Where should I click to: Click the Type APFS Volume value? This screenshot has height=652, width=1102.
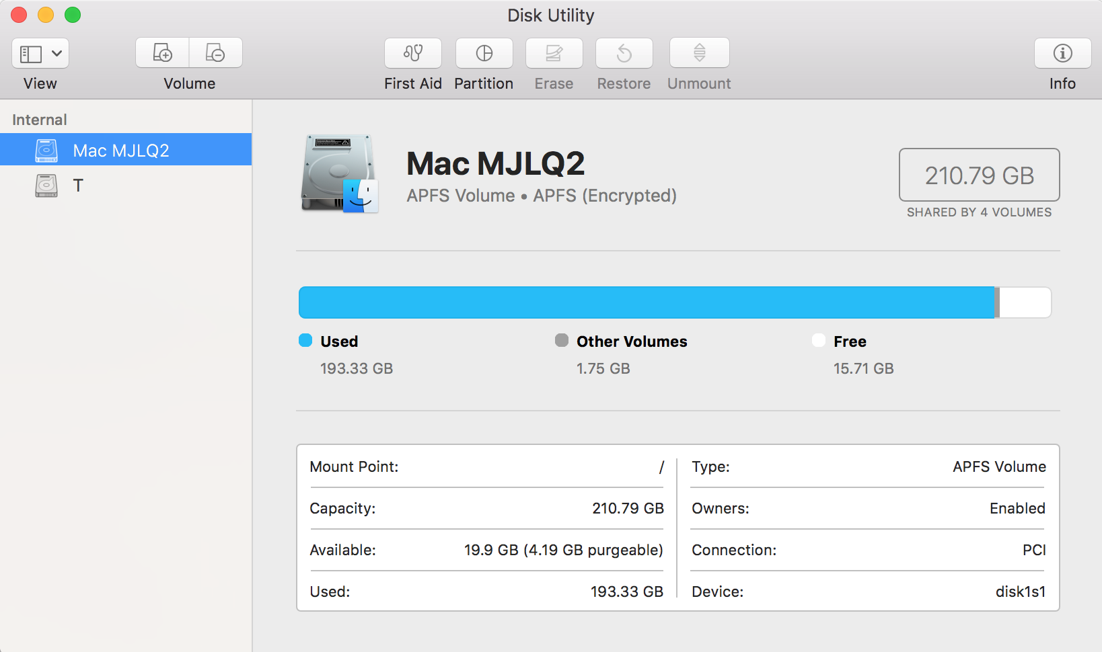click(x=999, y=466)
